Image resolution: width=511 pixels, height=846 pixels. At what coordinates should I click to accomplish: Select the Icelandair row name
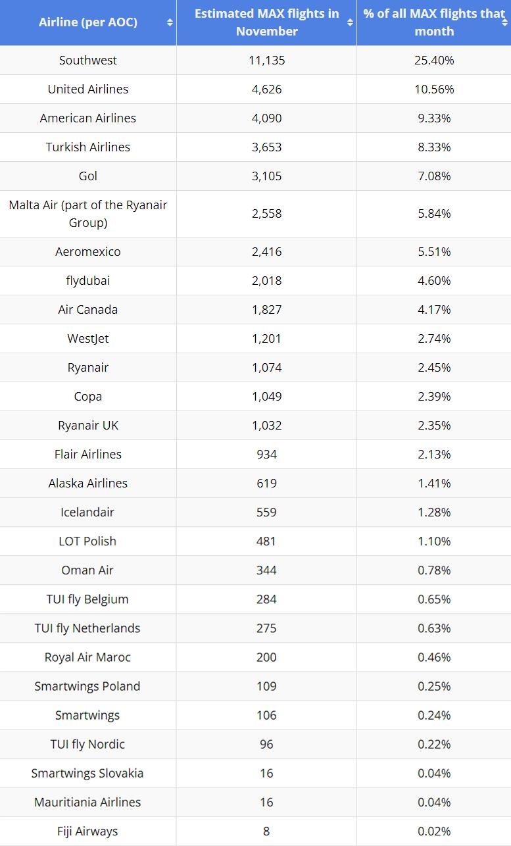[88, 512]
